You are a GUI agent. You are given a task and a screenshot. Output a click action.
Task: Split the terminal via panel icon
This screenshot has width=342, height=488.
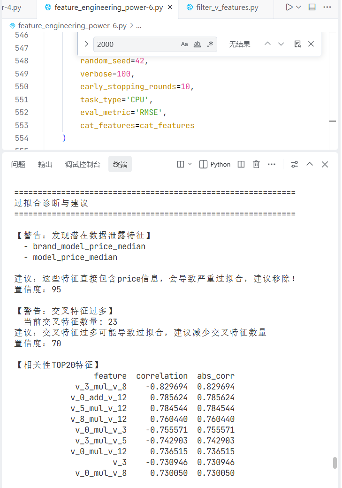tap(181, 164)
